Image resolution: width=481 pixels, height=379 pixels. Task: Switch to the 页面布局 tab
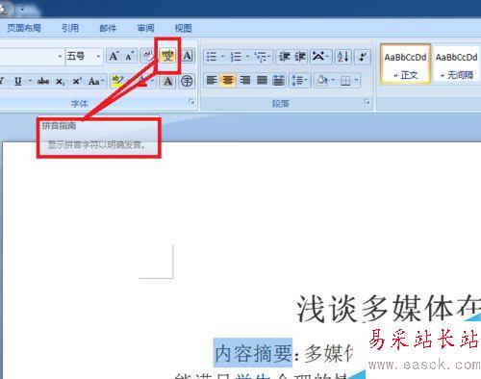(x=24, y=28)
